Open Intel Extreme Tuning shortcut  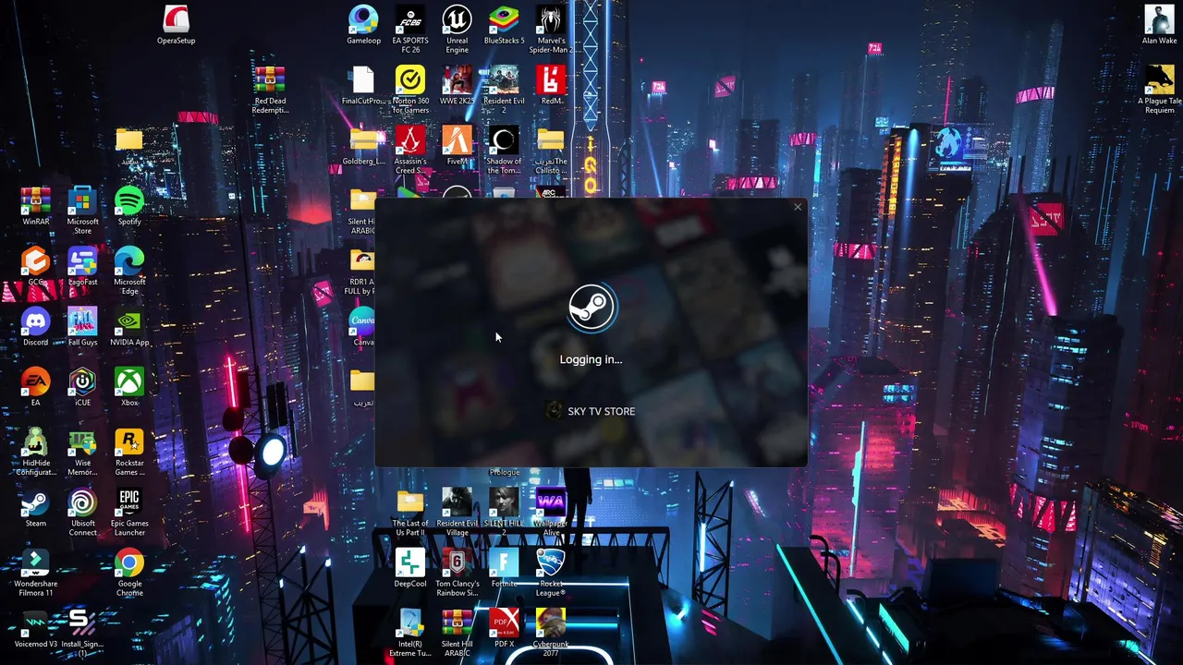[409, 632]
